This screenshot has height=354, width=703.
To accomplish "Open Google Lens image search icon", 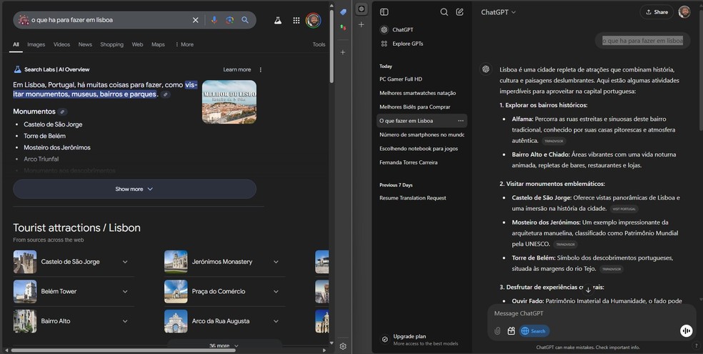I will [x=229, y=20].
